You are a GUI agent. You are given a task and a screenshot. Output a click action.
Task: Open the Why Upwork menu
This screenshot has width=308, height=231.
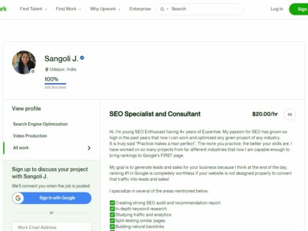tap(105, 9)
